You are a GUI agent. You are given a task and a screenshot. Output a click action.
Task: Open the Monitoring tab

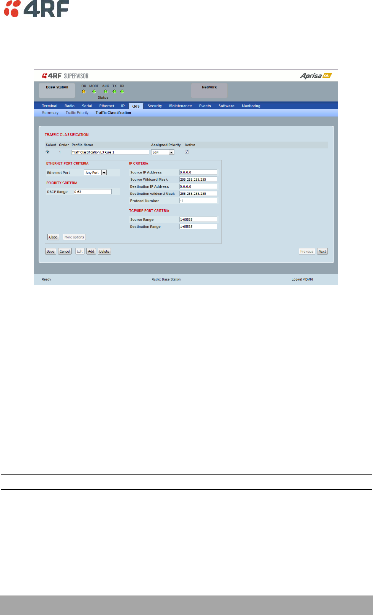click(x=251, y=106)
